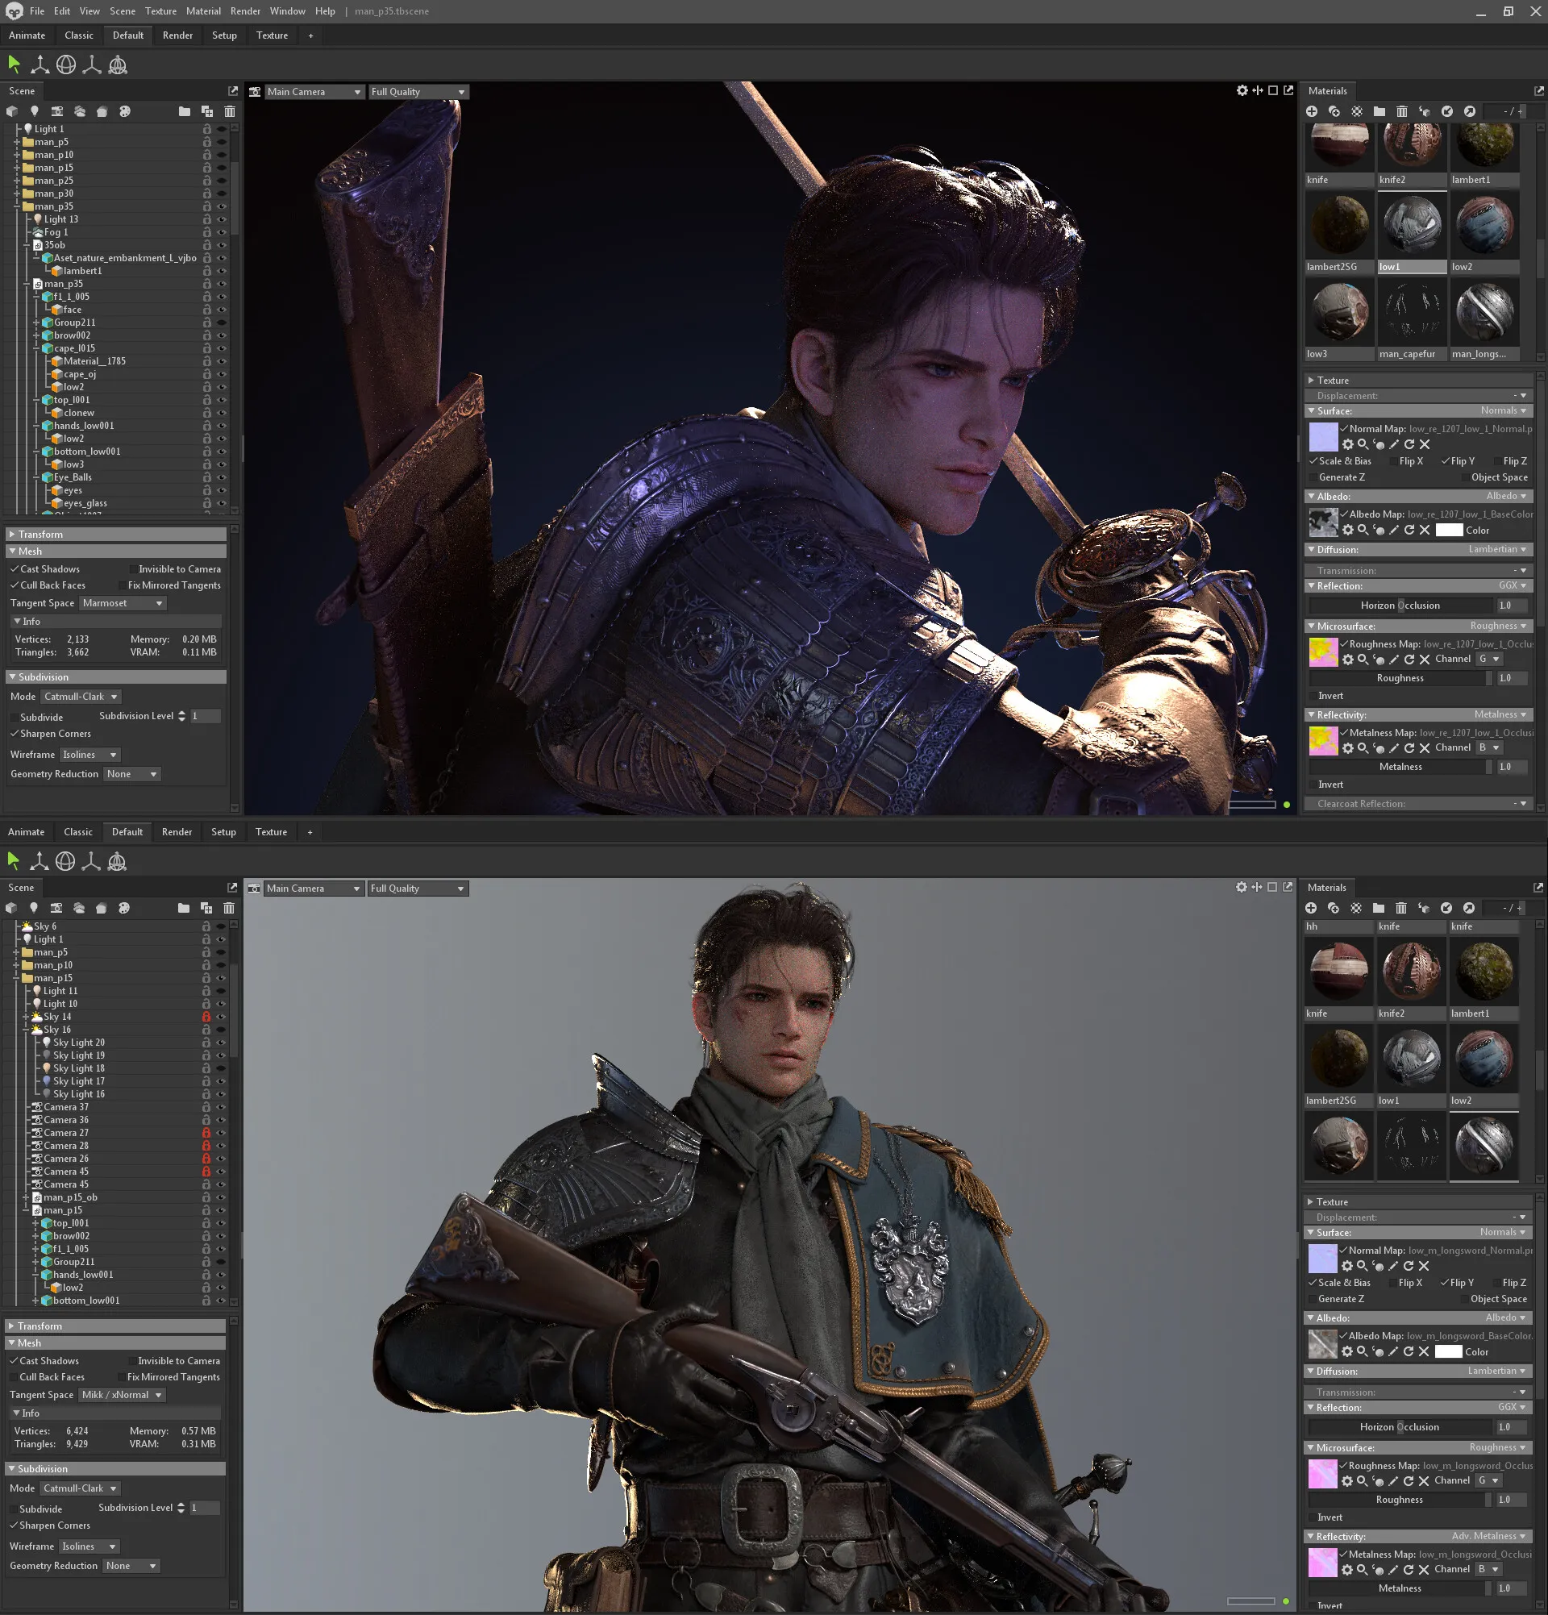Open the Window menu

point(287,10)
